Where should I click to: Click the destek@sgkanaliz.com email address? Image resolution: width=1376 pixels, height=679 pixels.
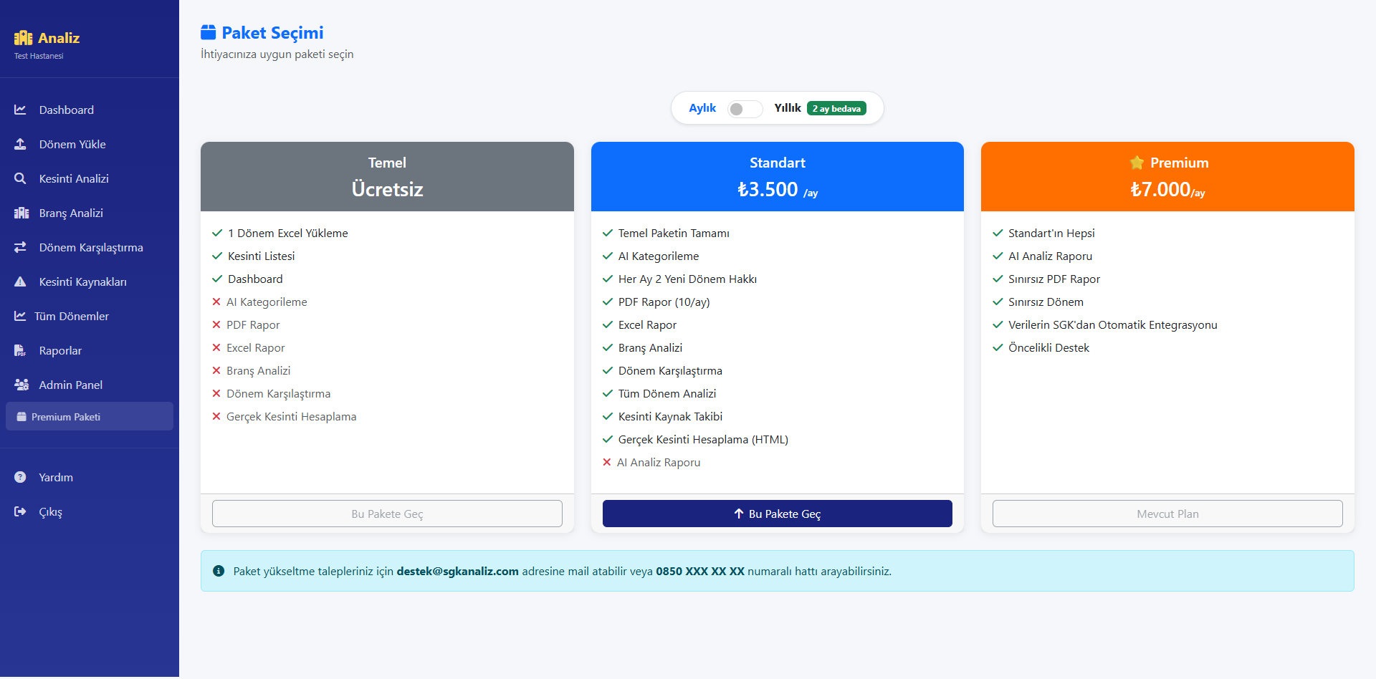tap(457, 571)
